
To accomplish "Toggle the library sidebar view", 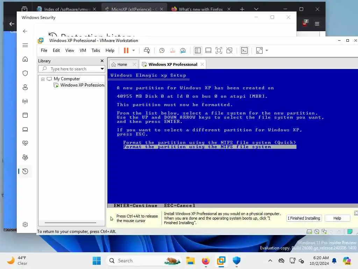I will click(198, 50).
